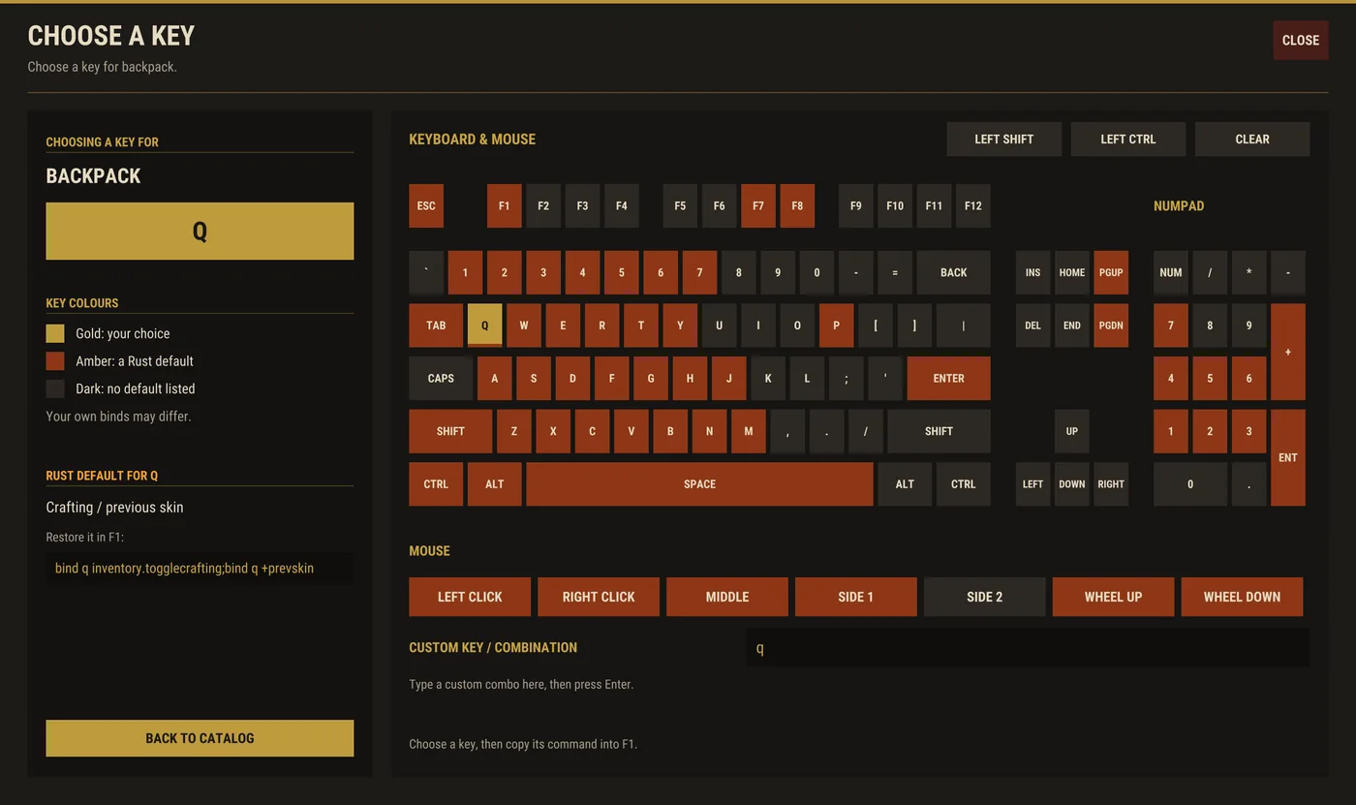Select the P letter key
Image resolution: width=1356 pixels, height=805 pixels.
(x=836, y=325)
